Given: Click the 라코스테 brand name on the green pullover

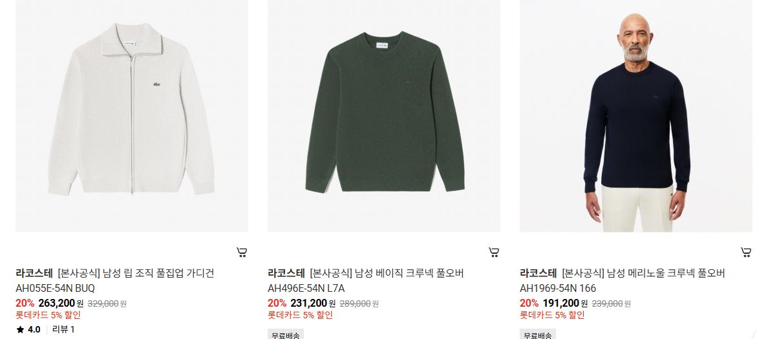Looking at the screenshot, I should [x=286, y=273].
